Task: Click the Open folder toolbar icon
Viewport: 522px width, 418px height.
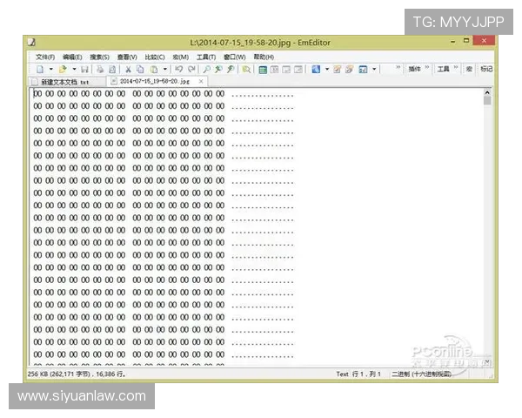Action: (x=63, y=69)
